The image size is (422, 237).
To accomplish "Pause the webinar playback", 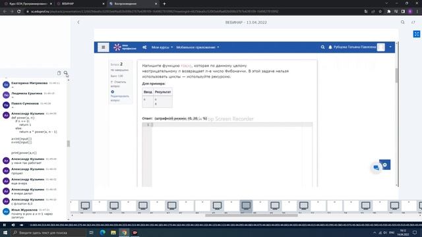I will click(5, 225).
